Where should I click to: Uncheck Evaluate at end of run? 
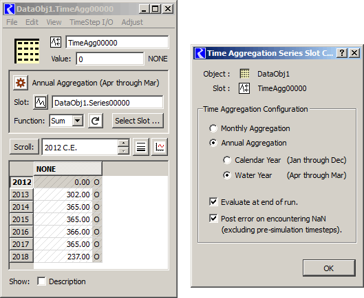(213, 202)
